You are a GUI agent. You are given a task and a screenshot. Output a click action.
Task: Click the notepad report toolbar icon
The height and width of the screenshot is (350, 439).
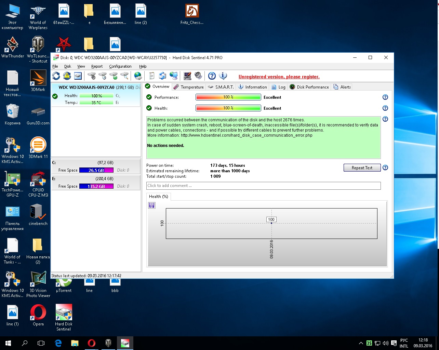tap(151, 76)
